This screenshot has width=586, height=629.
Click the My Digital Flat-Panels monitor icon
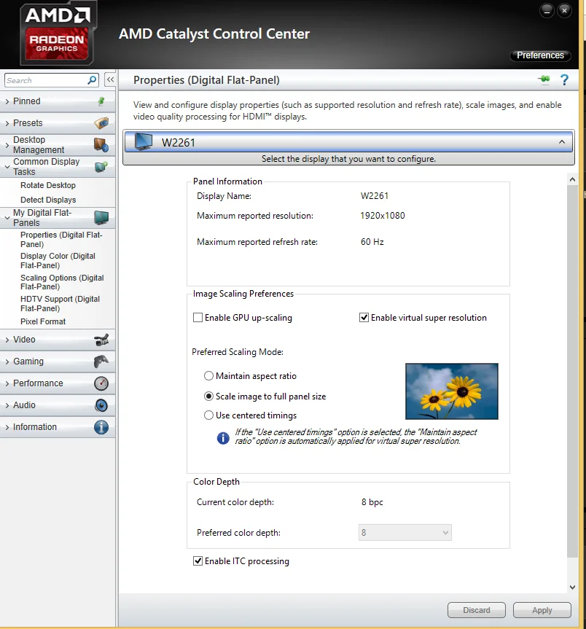[x=101, y=217]
